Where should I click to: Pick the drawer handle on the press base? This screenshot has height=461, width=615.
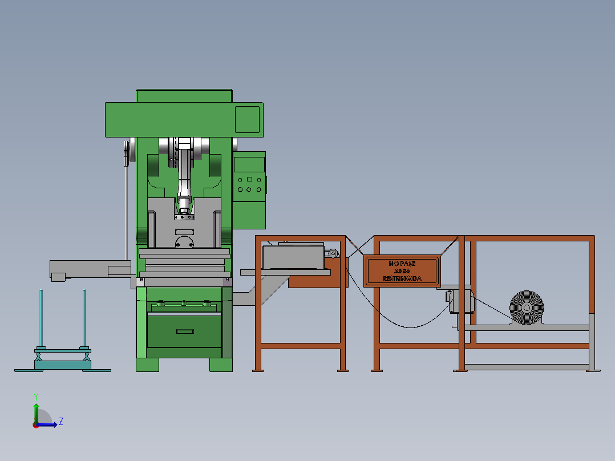[x=185, y=331]
